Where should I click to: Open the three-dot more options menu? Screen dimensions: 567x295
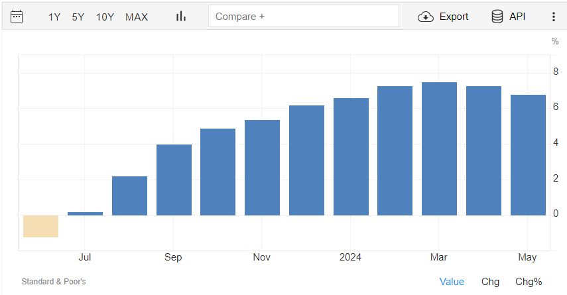coord(553,17)
